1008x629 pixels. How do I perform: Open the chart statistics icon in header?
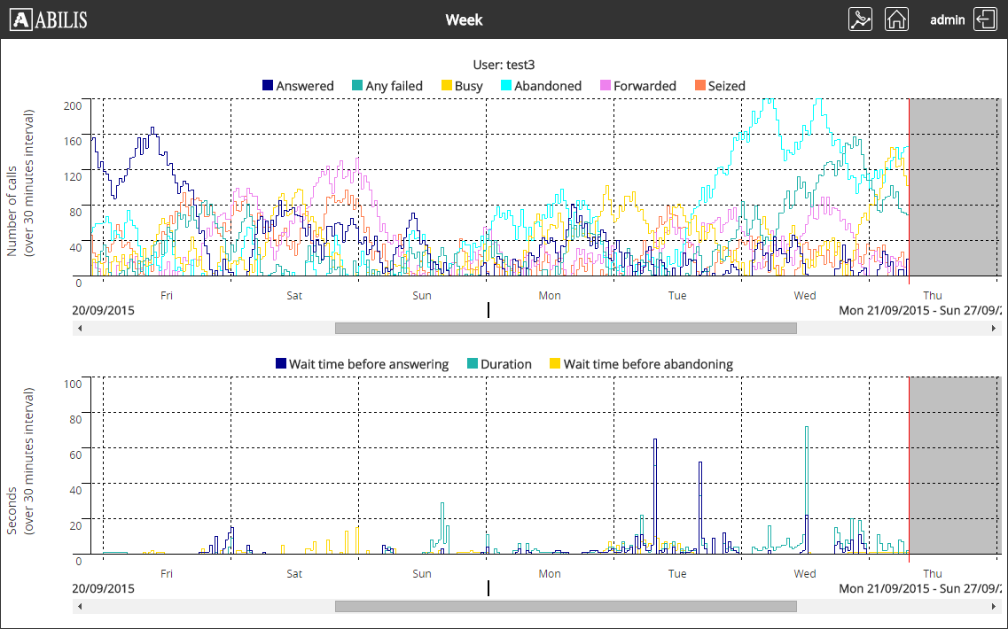(861, 19)
